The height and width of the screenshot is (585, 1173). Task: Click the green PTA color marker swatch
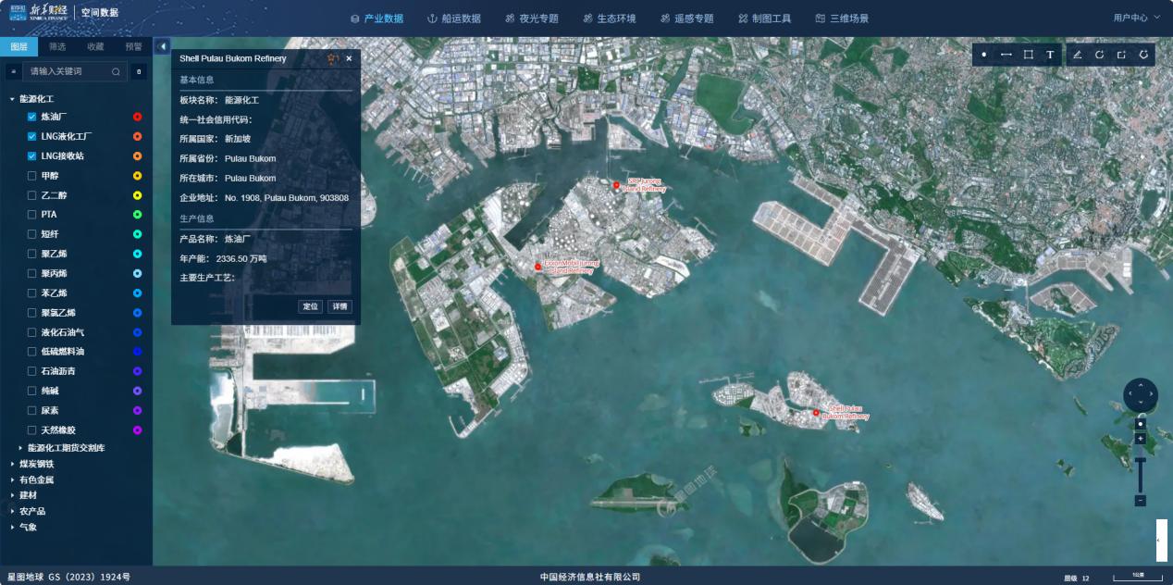137,214
